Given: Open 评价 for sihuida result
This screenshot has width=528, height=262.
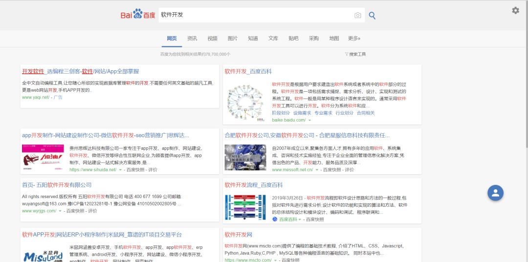Looking at the screenshot, I should 153,170.
